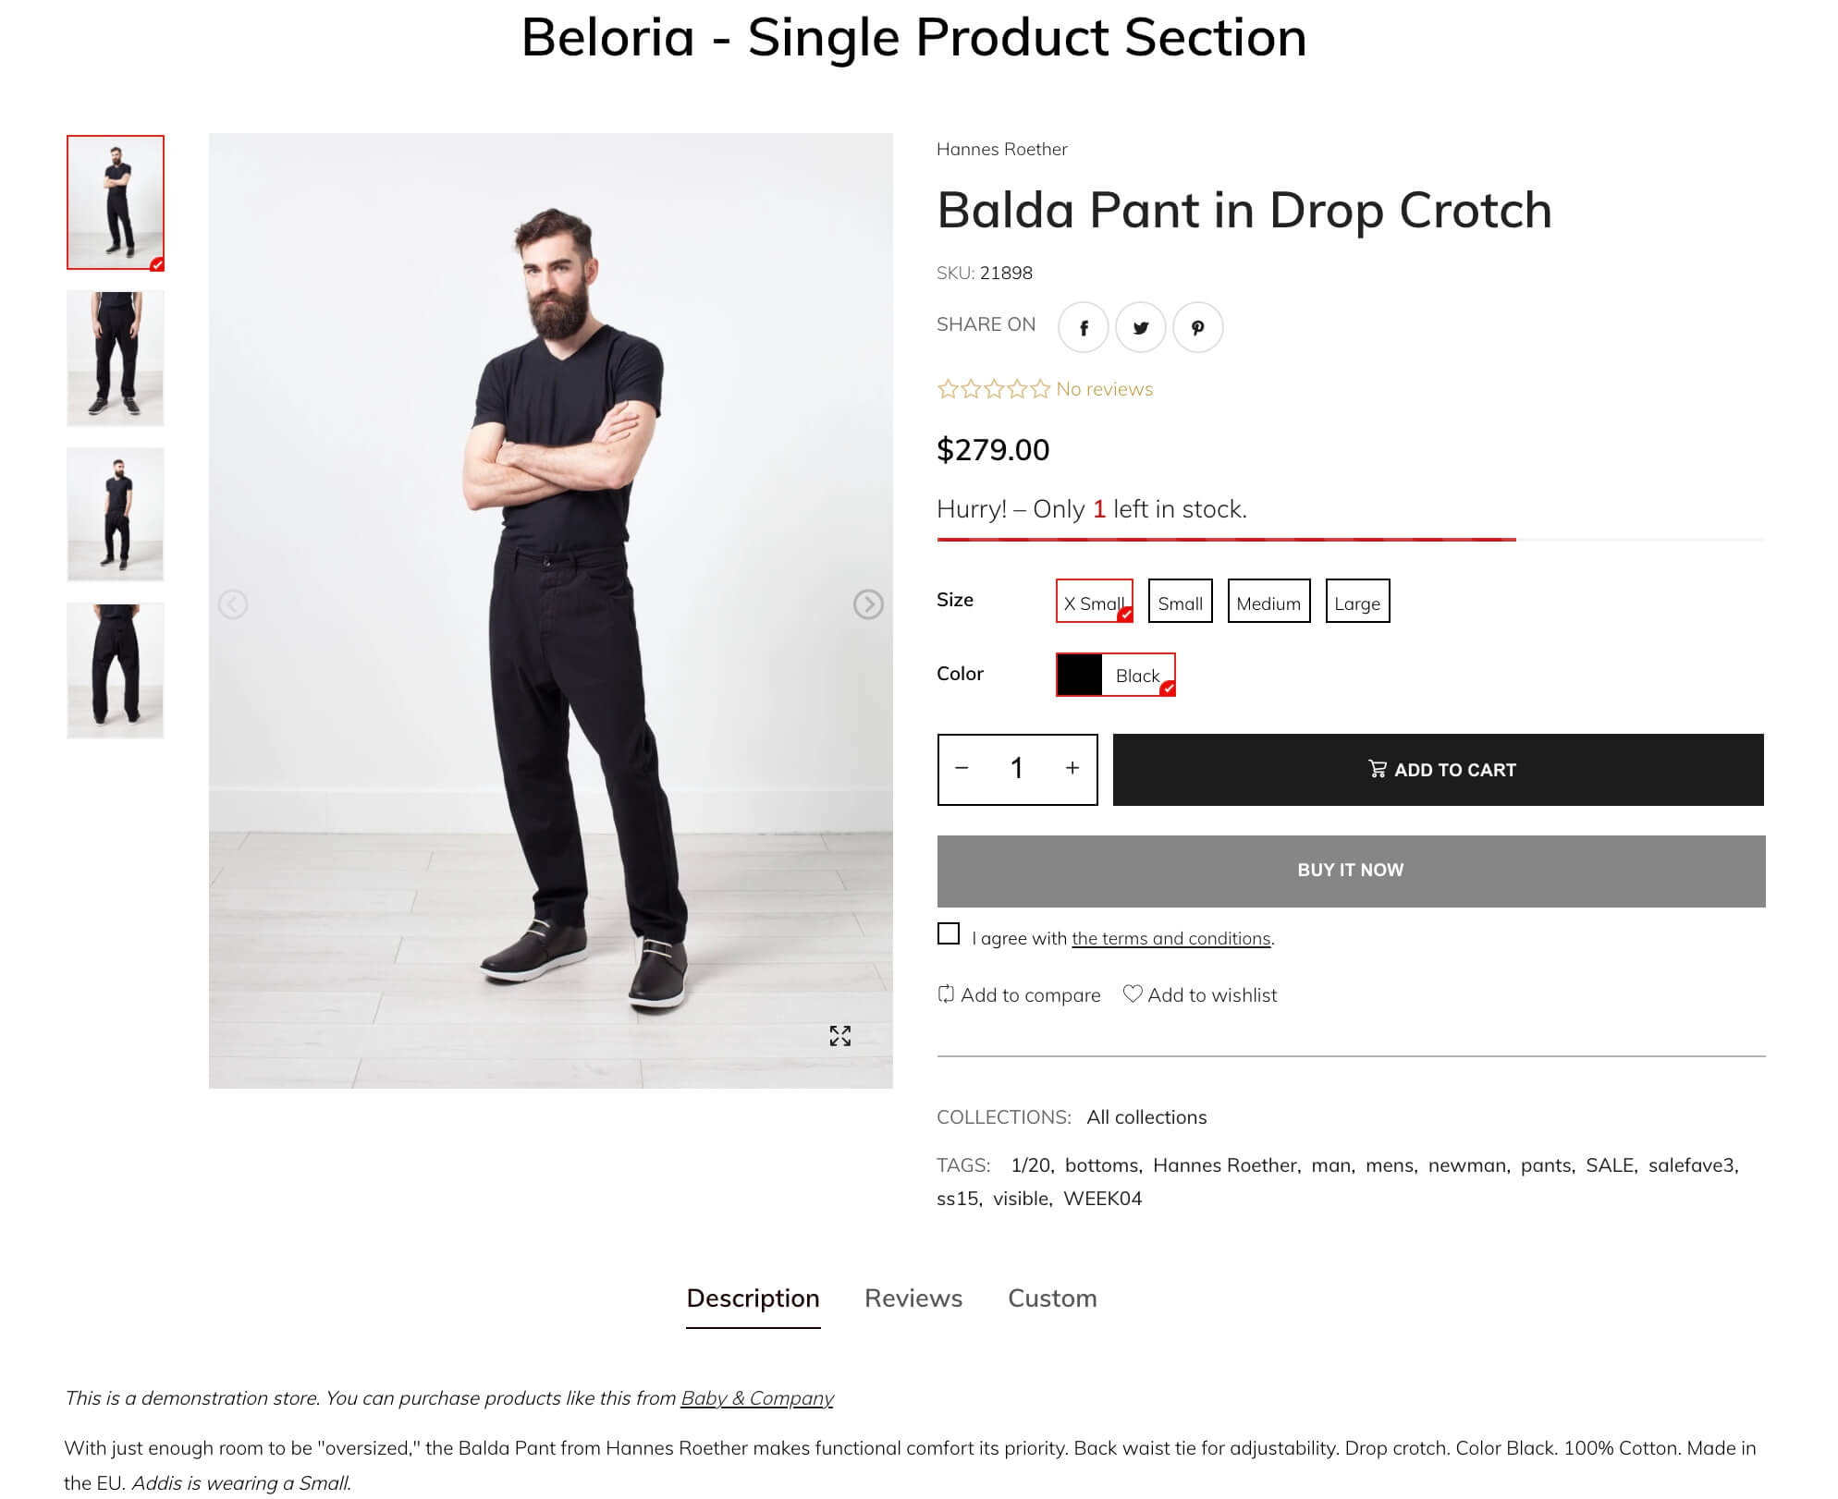Screen dimensions: 1838x1499
Task: View the second product thumbnail
Action: click(x=116, y=359)
